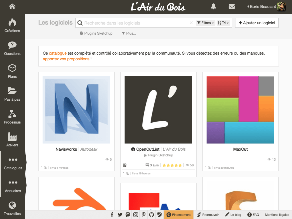
Task: Click Ajouter un logiciel button
Action: [x=257, y=23]
